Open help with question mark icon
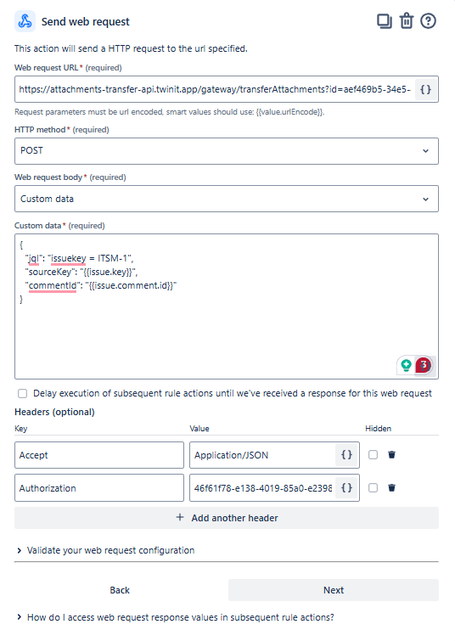The image size is (455, 641). [428, 21]
